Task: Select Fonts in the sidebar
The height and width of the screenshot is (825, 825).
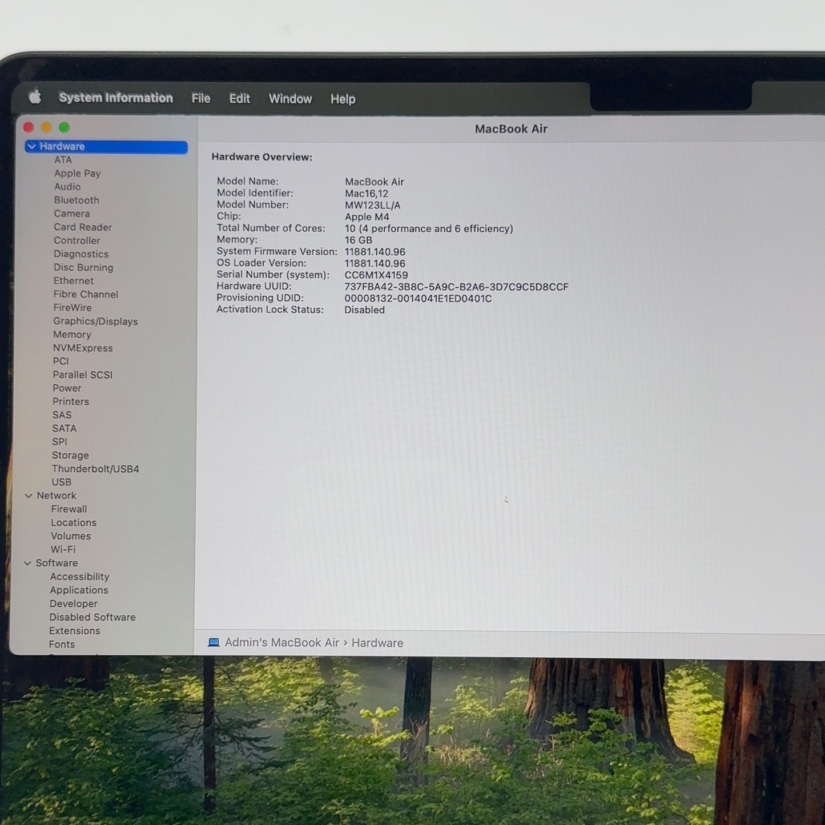Action: point(62,645)
